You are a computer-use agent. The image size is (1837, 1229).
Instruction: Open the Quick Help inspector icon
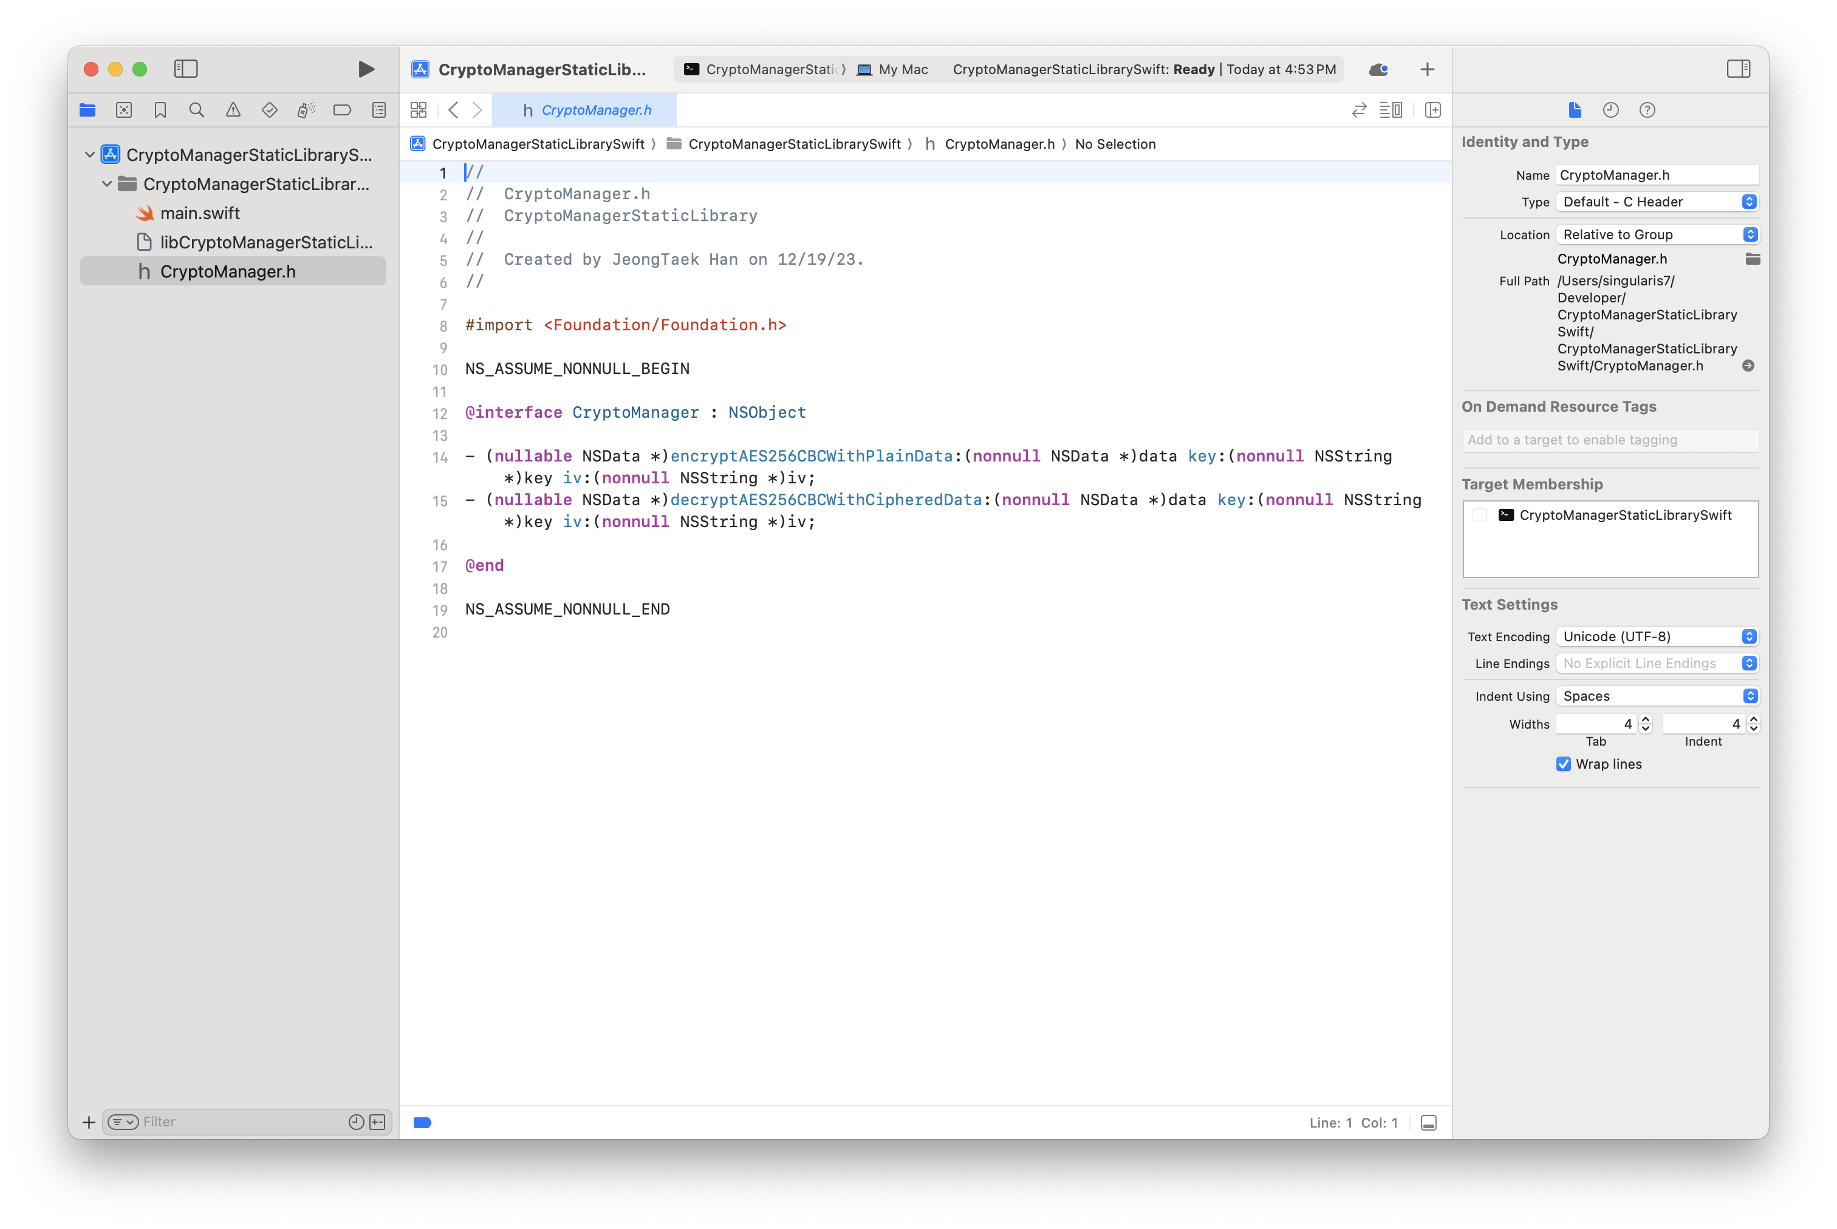(1646, 110)
